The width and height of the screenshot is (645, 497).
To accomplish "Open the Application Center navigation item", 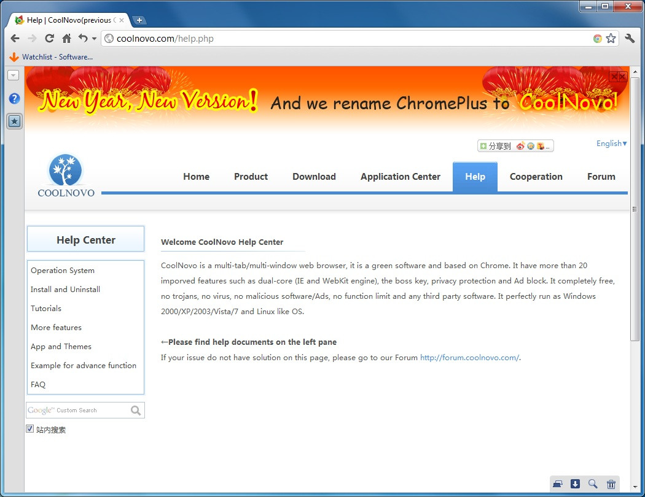I will pos(401,177).
